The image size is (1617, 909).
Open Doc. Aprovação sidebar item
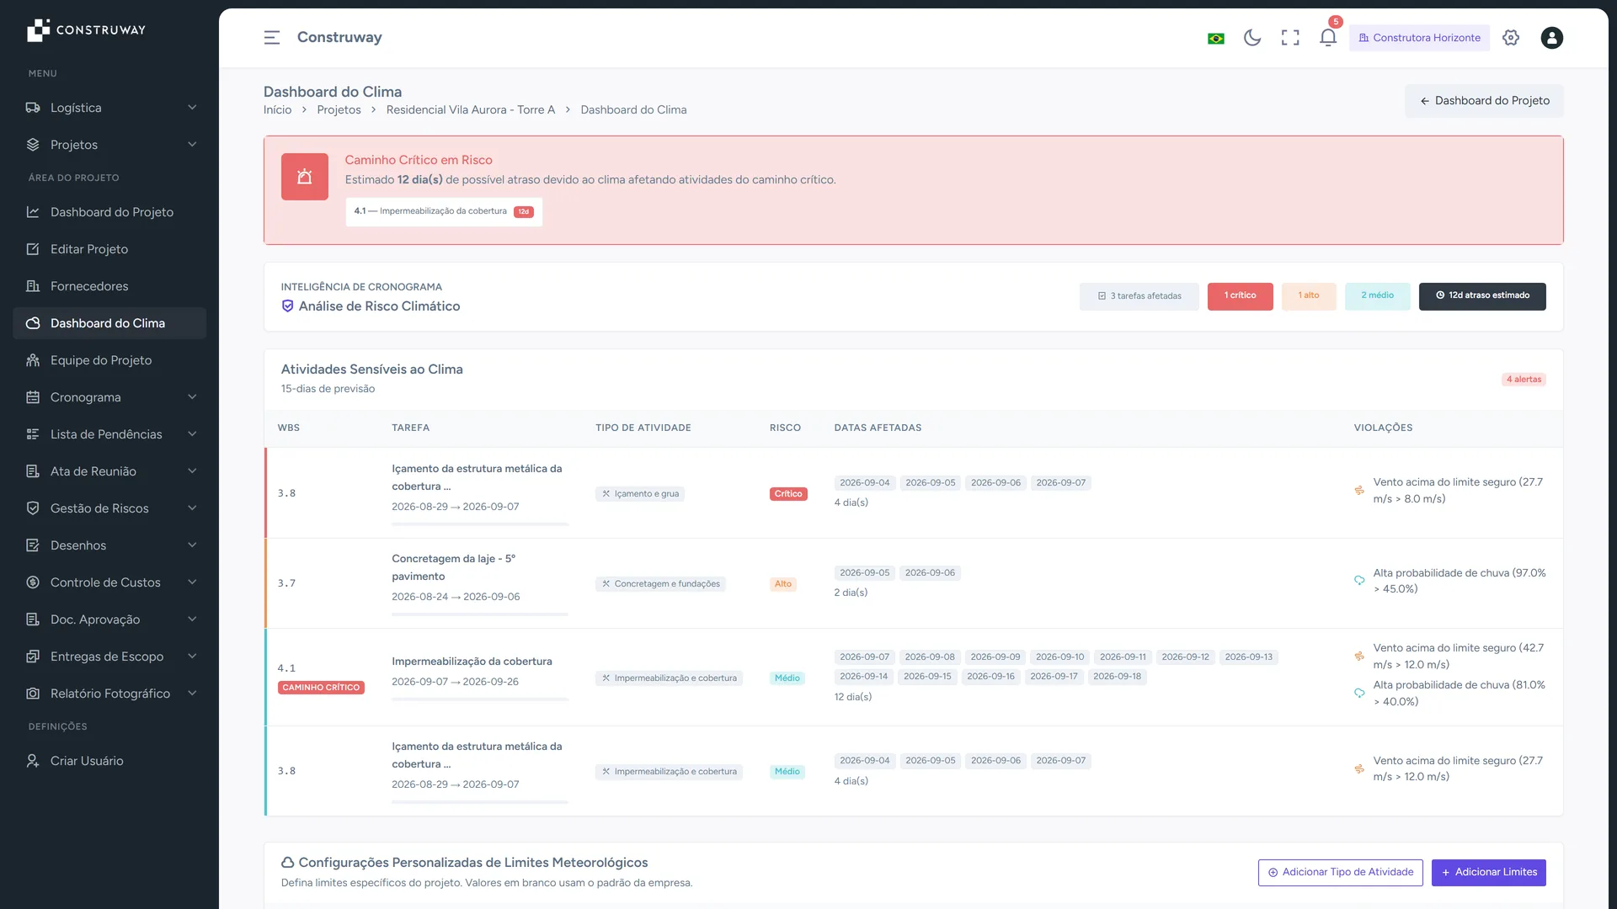[109, 619]
